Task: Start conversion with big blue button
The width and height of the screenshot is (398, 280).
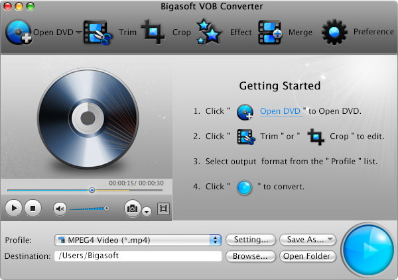Action: (367, 250)
